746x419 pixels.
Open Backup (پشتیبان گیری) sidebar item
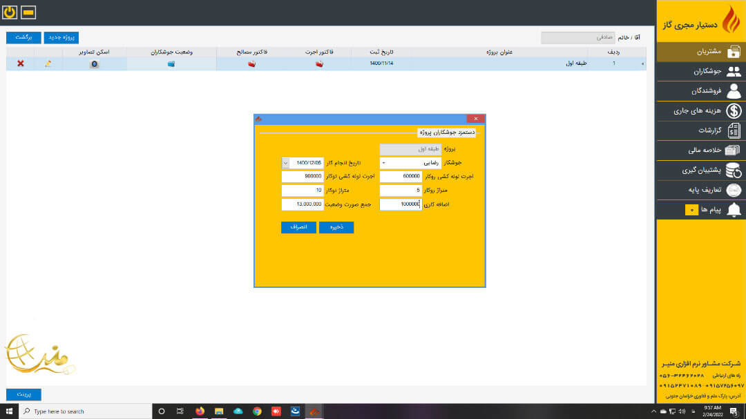pos(700,170)
